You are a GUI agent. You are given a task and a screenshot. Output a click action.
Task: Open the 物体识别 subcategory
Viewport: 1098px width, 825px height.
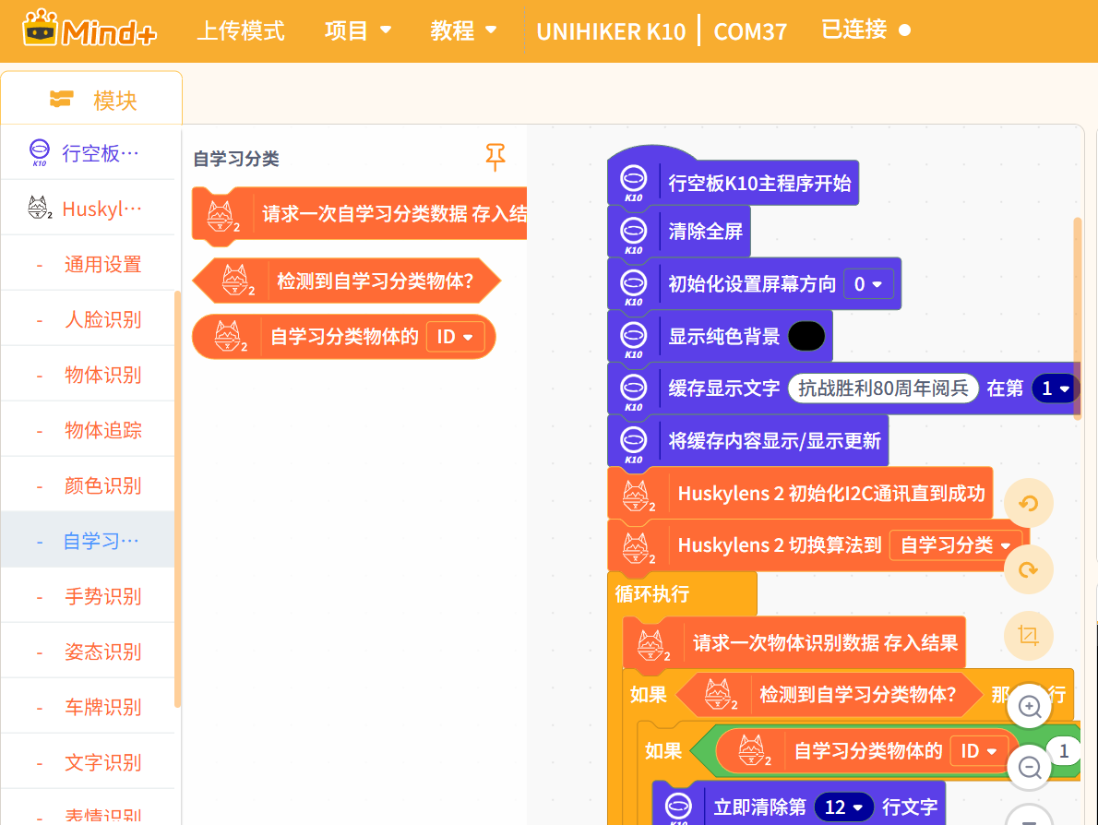click(89, 375)
